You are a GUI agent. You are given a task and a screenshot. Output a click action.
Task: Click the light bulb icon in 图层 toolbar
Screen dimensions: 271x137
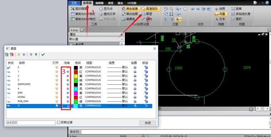(x=19, y=54)
